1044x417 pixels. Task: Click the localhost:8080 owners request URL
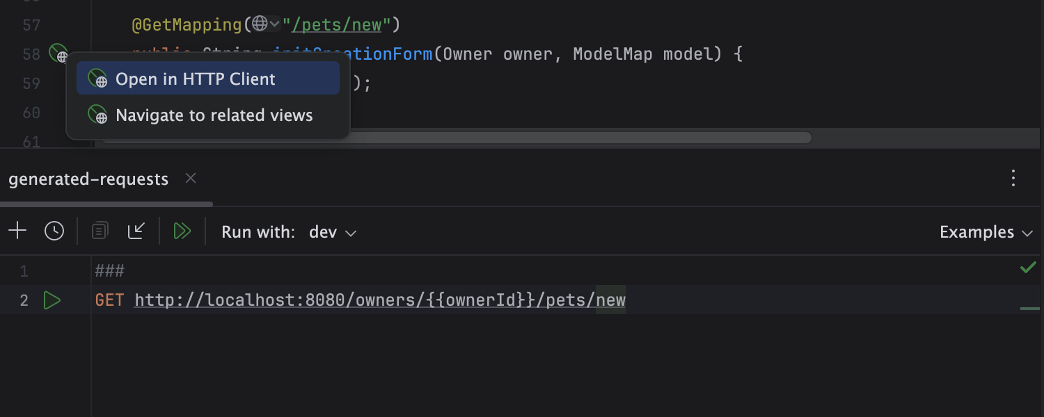coord(380,300)
